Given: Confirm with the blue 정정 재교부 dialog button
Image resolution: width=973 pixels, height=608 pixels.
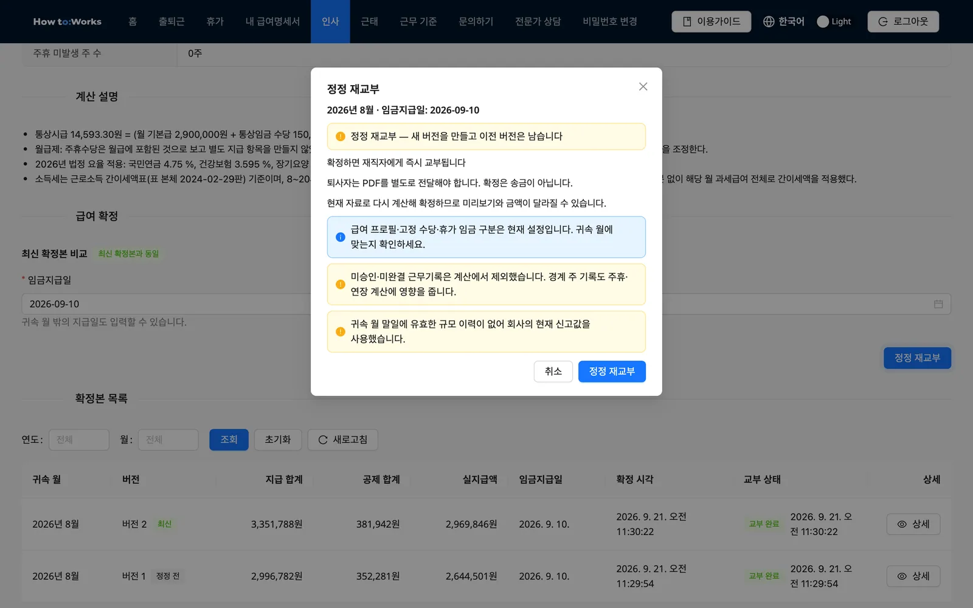Looking at the screenshot, I should [612, 371].
